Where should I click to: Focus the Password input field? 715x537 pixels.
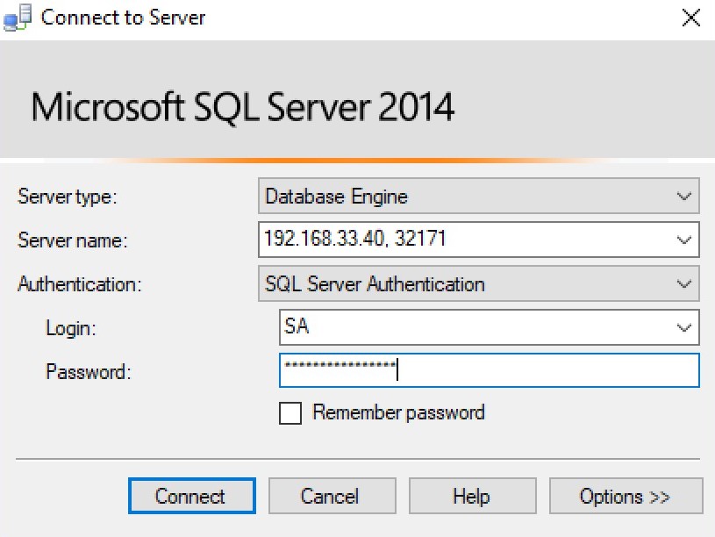489,370
